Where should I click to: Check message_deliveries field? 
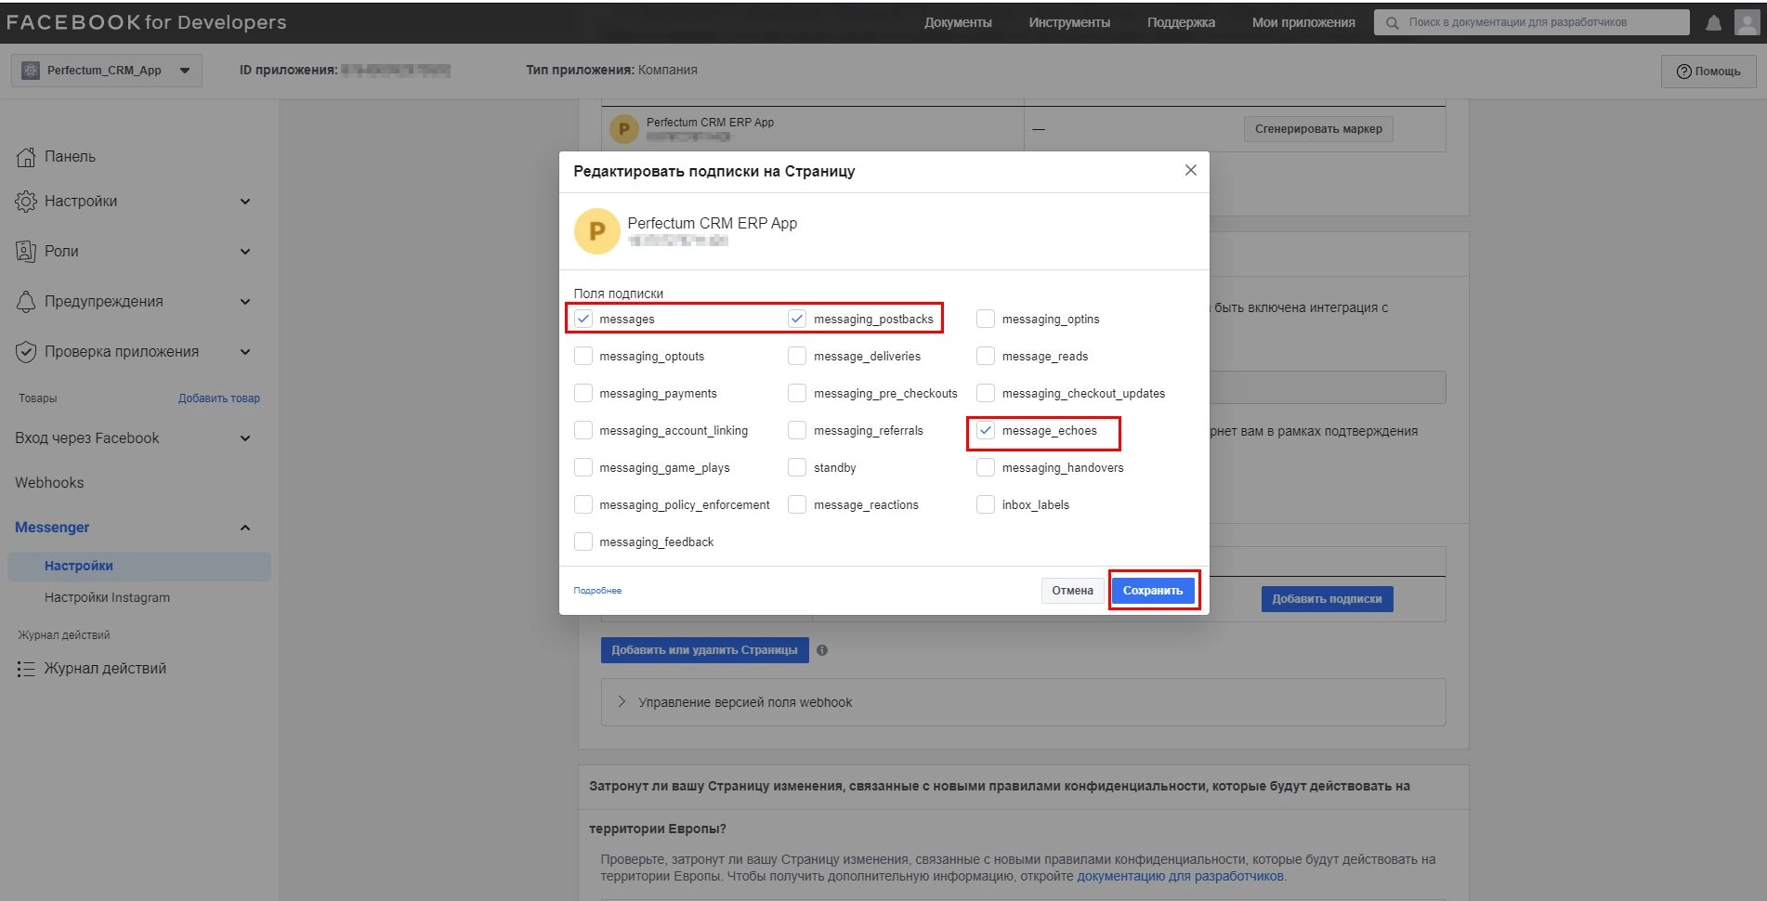(797, 356)
